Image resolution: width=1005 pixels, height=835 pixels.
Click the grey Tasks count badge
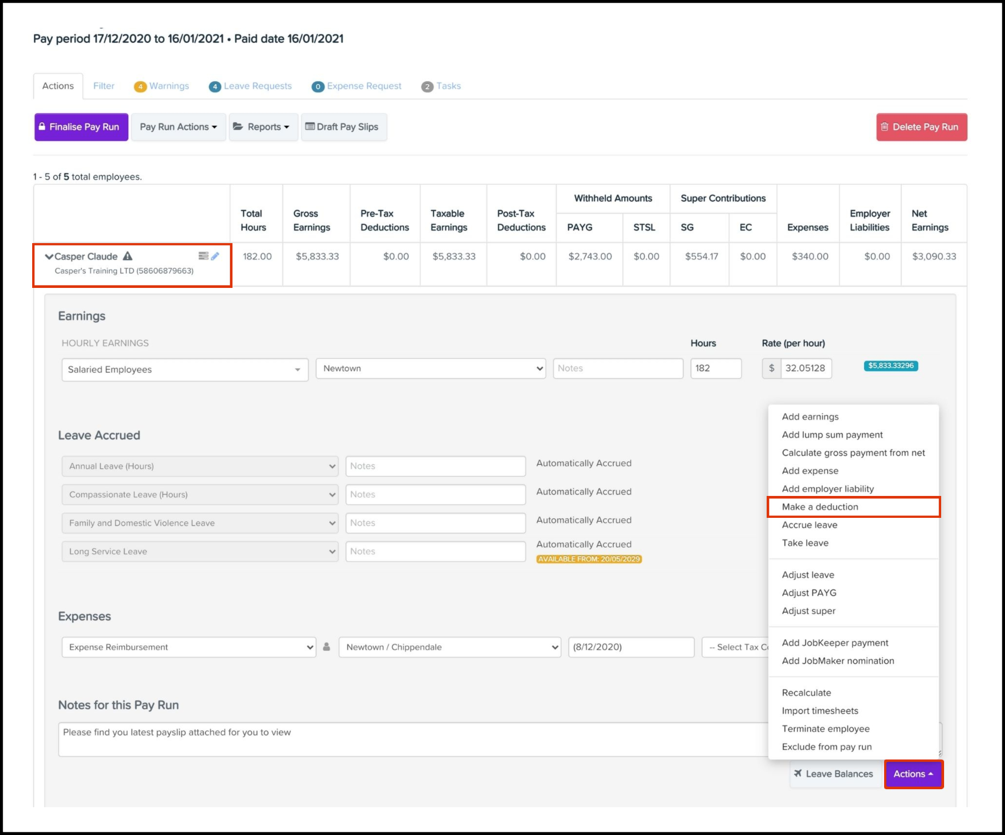(427, 87)
